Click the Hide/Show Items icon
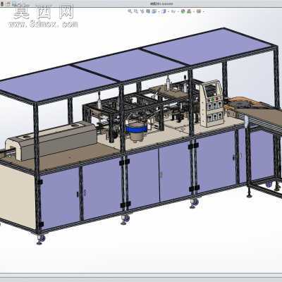This screenshot has height=282, width=282. click(173, 11)
